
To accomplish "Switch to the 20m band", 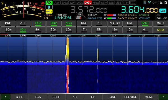I will coord(69,30).
